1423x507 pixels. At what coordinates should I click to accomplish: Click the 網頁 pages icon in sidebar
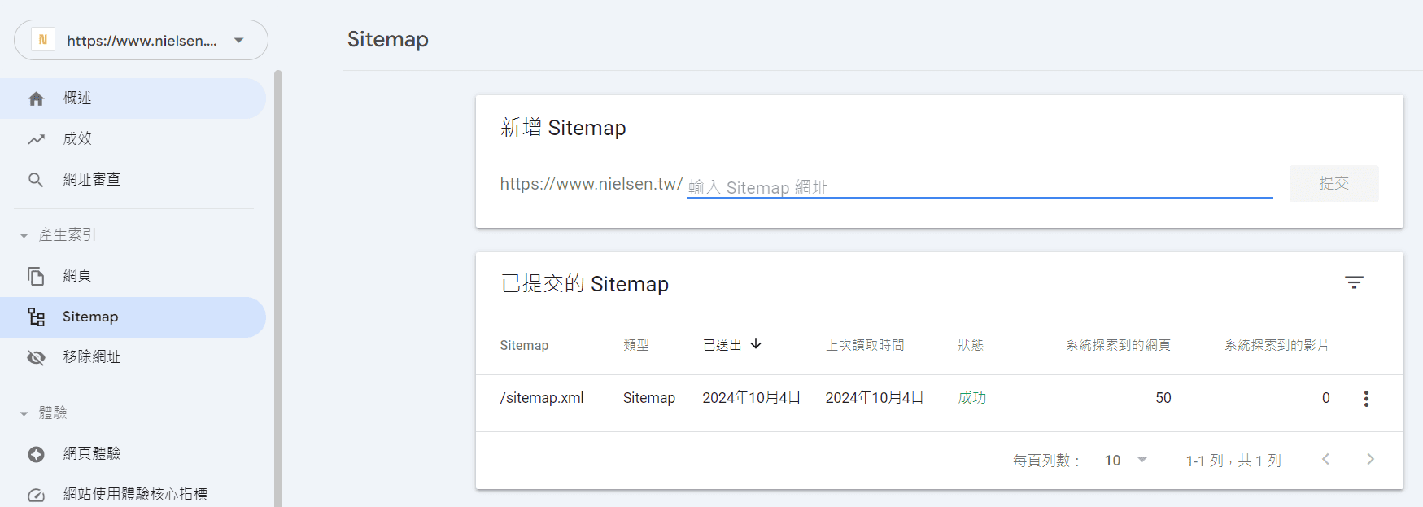tap(36, 276)
